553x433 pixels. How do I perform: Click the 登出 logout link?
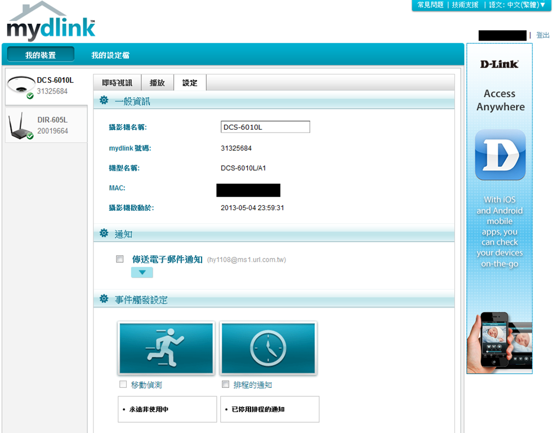click(543, 36)
